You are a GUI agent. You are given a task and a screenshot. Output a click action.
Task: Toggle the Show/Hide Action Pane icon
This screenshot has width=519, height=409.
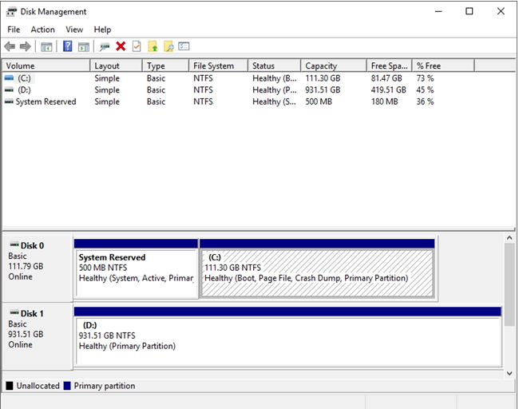[84, 46]
